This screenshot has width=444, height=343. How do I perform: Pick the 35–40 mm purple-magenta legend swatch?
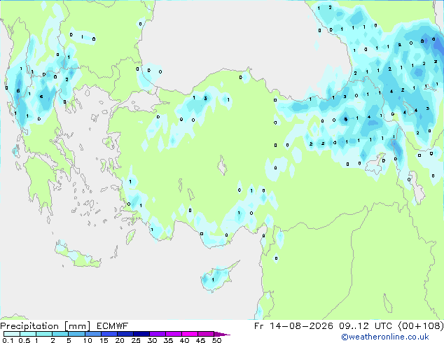coord(174,334)
